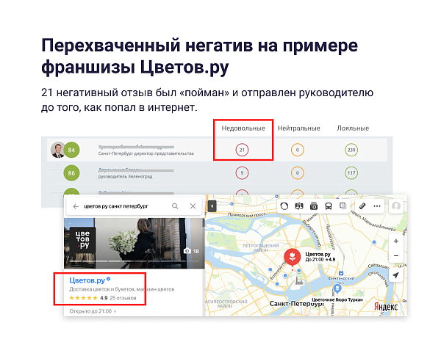Select the ruler measuring tool
441x342 pixels.
click(x=362, y=206)
